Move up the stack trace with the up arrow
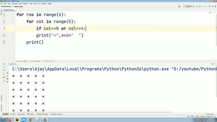 (7, 67)
